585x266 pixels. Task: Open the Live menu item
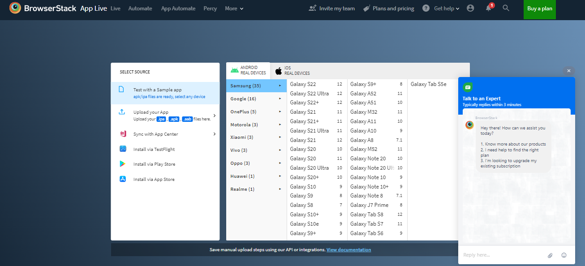click(x=116, y=9)
